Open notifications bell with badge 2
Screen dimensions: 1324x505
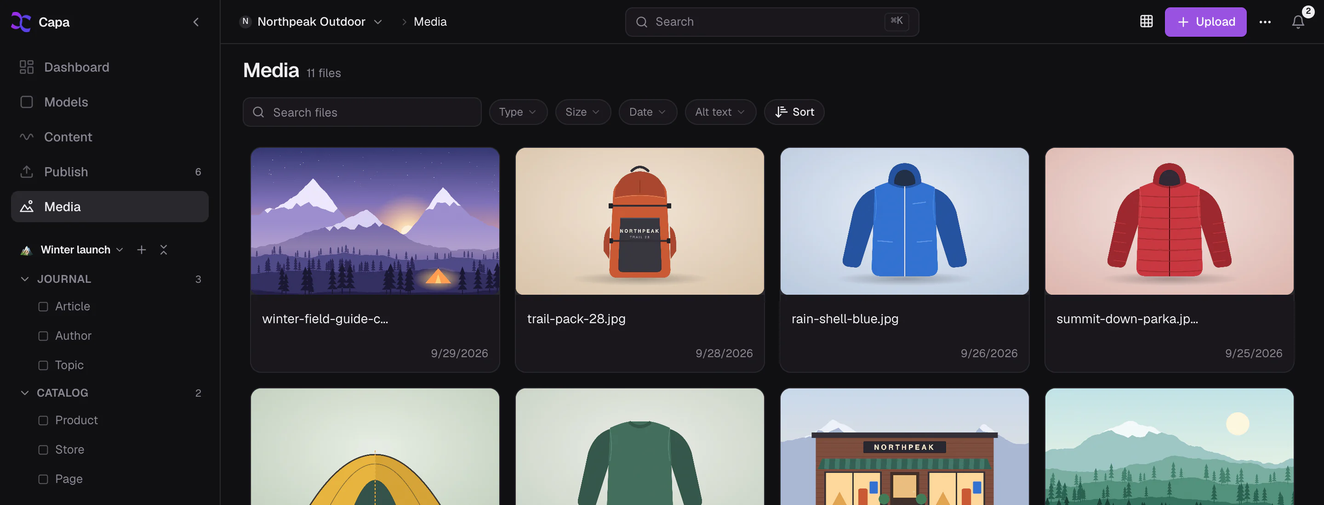pyautogui.click(x=1298, y=22)
